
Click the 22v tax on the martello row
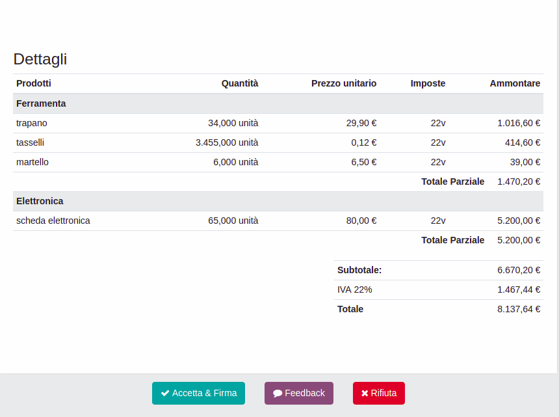point(438,162)
